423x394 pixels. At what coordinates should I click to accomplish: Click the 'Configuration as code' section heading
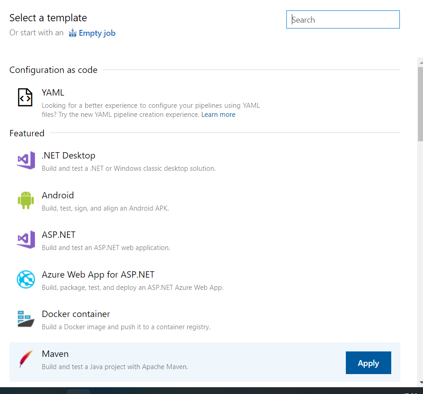[x=54, y=70]
